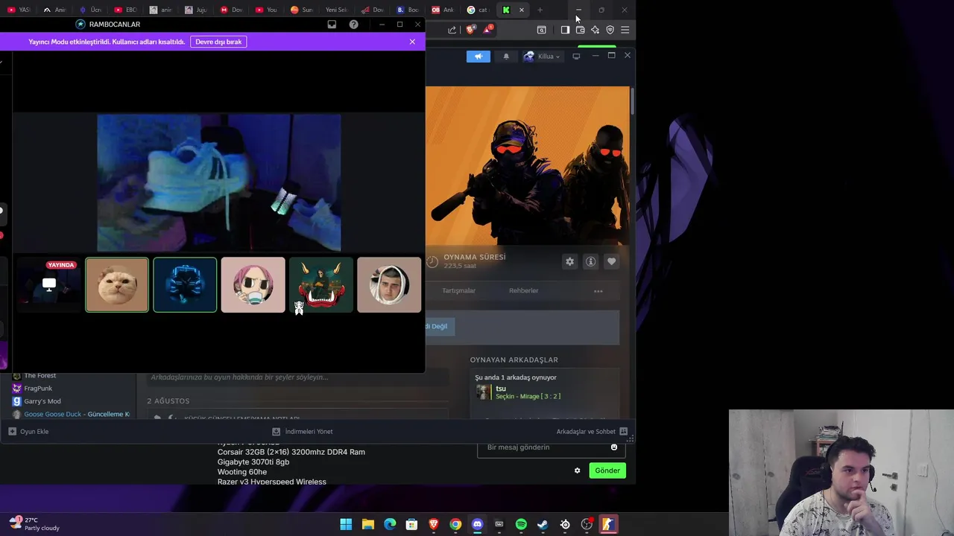Dismiss the purple Yayıncı Modu banner
Viewport: 954px width, 536px height.
pyautogui.click(x=412, y=42)
